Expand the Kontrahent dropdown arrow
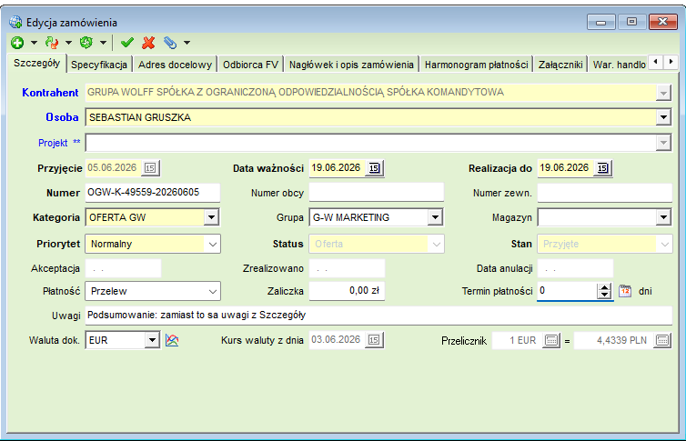 coord(663,93)
